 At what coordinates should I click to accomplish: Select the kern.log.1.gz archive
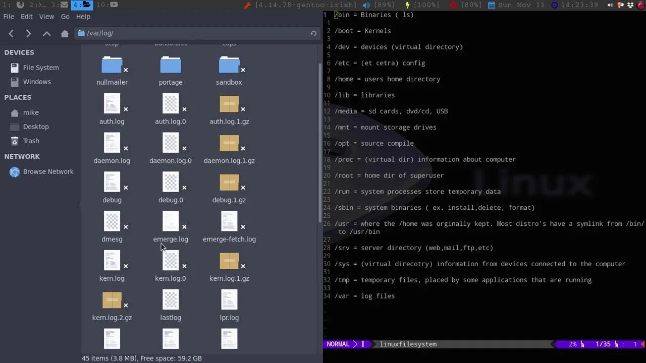(x=229, y=267)
